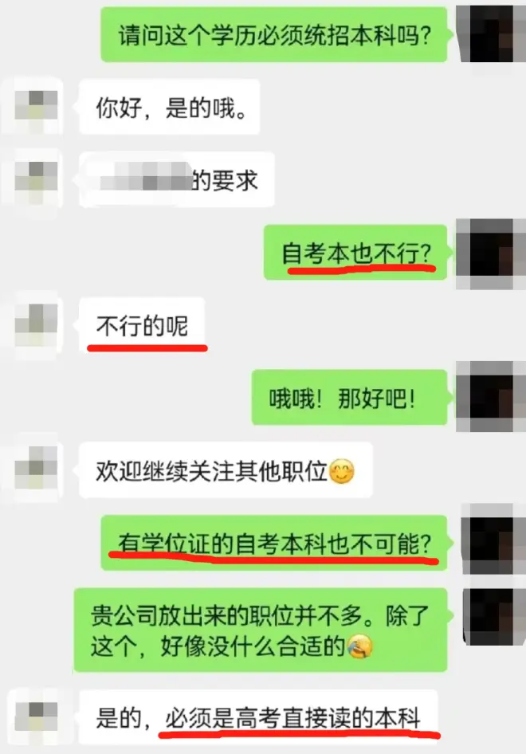Select the message '欢迎继续关注其他职位'
The height and width of the screenshot is (754, 526).
(226, 469)
